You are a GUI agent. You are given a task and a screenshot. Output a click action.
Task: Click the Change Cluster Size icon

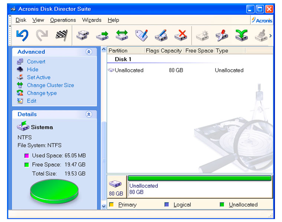(x=20, y=85)
